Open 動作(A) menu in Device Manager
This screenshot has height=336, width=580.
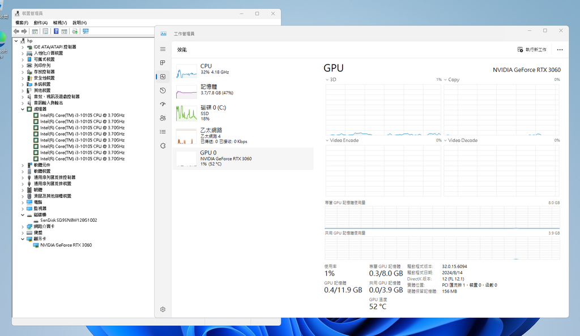click(x=41, y=23)
